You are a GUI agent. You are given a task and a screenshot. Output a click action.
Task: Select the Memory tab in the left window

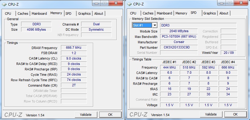56,13
